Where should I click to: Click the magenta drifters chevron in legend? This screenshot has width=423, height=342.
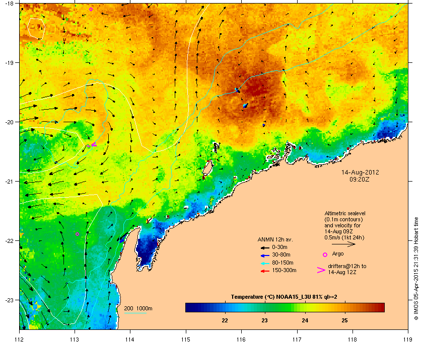coord(321,270)
